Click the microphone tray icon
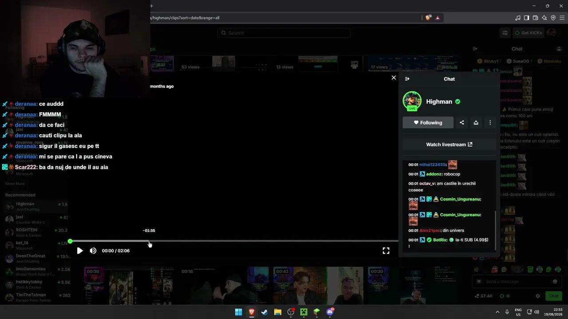 [x=507, y=312]
